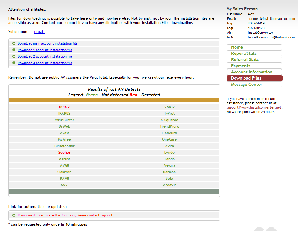Click the green arrow icon beside main account file
The image size is (298, 231).
(x=14, y=43)
